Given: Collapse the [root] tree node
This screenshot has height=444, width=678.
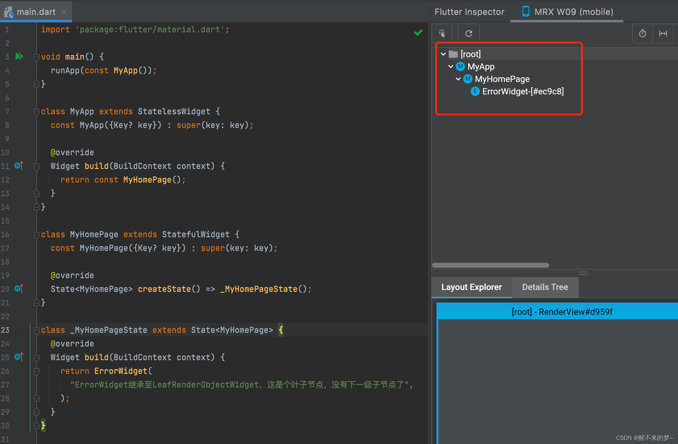Looking at the screenshot, I should pos(443,54).
